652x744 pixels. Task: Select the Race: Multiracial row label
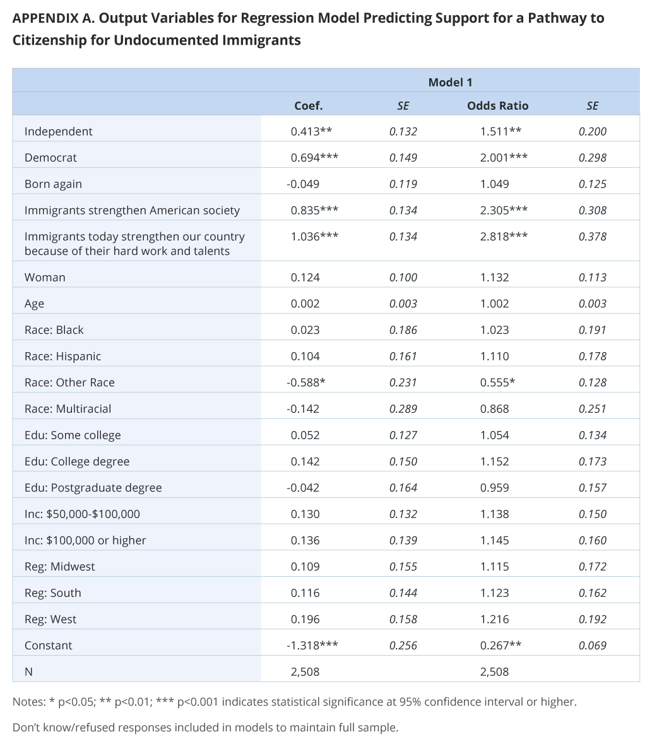[x=68, y=408]
